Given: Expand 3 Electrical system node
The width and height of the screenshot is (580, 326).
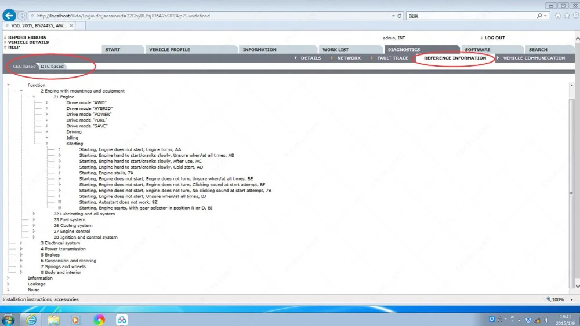Looking at the screenshot, I should click(21, 243).
